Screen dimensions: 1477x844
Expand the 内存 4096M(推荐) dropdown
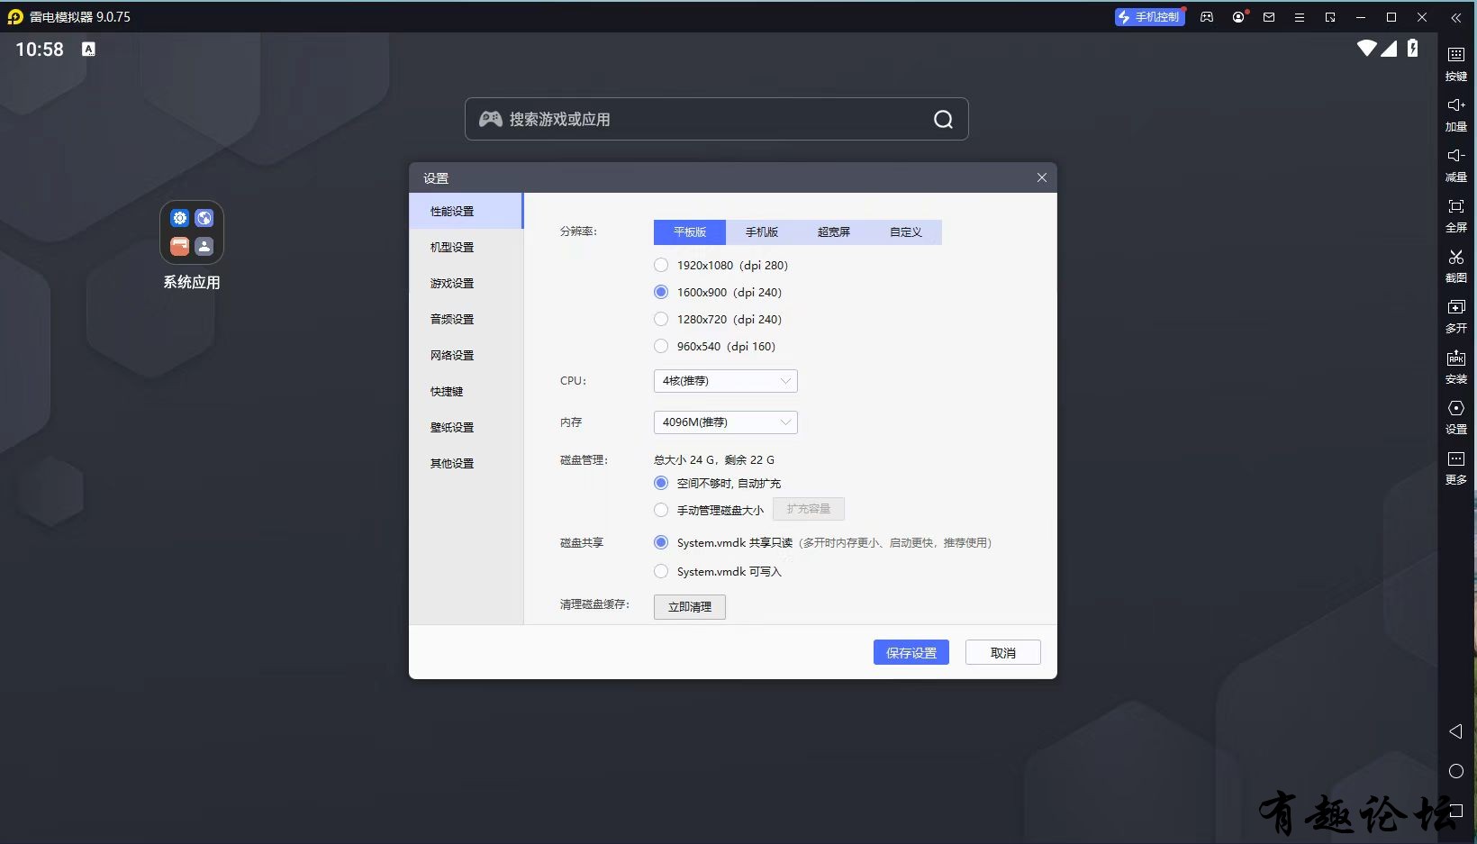[725, 422]
